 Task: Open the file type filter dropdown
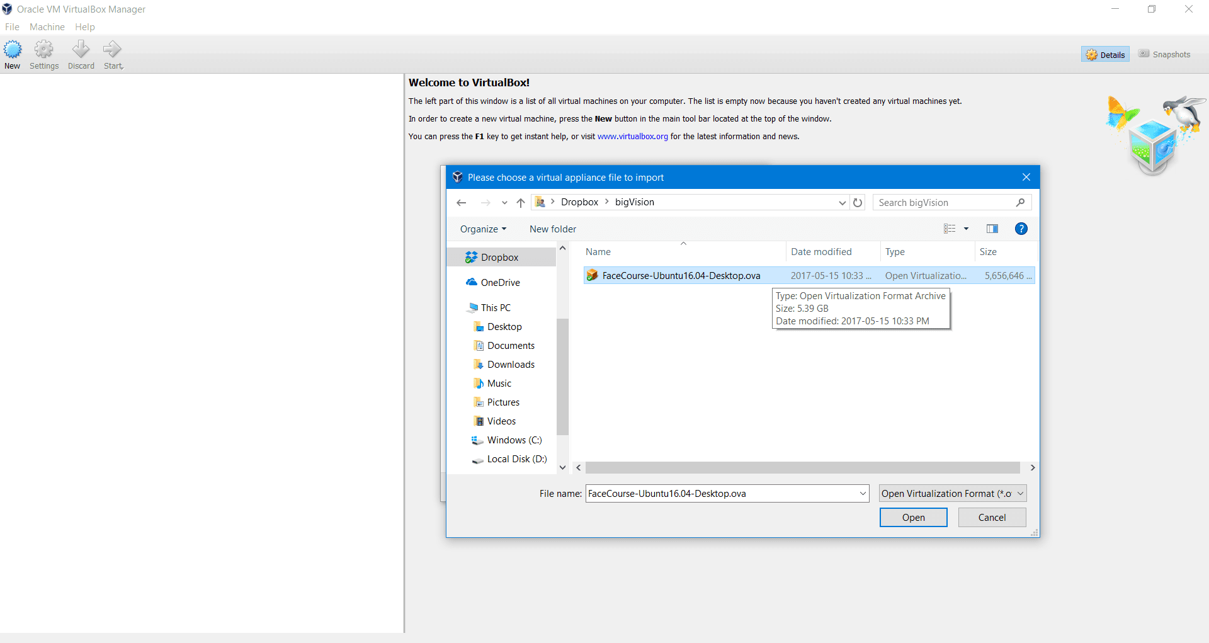953,494
